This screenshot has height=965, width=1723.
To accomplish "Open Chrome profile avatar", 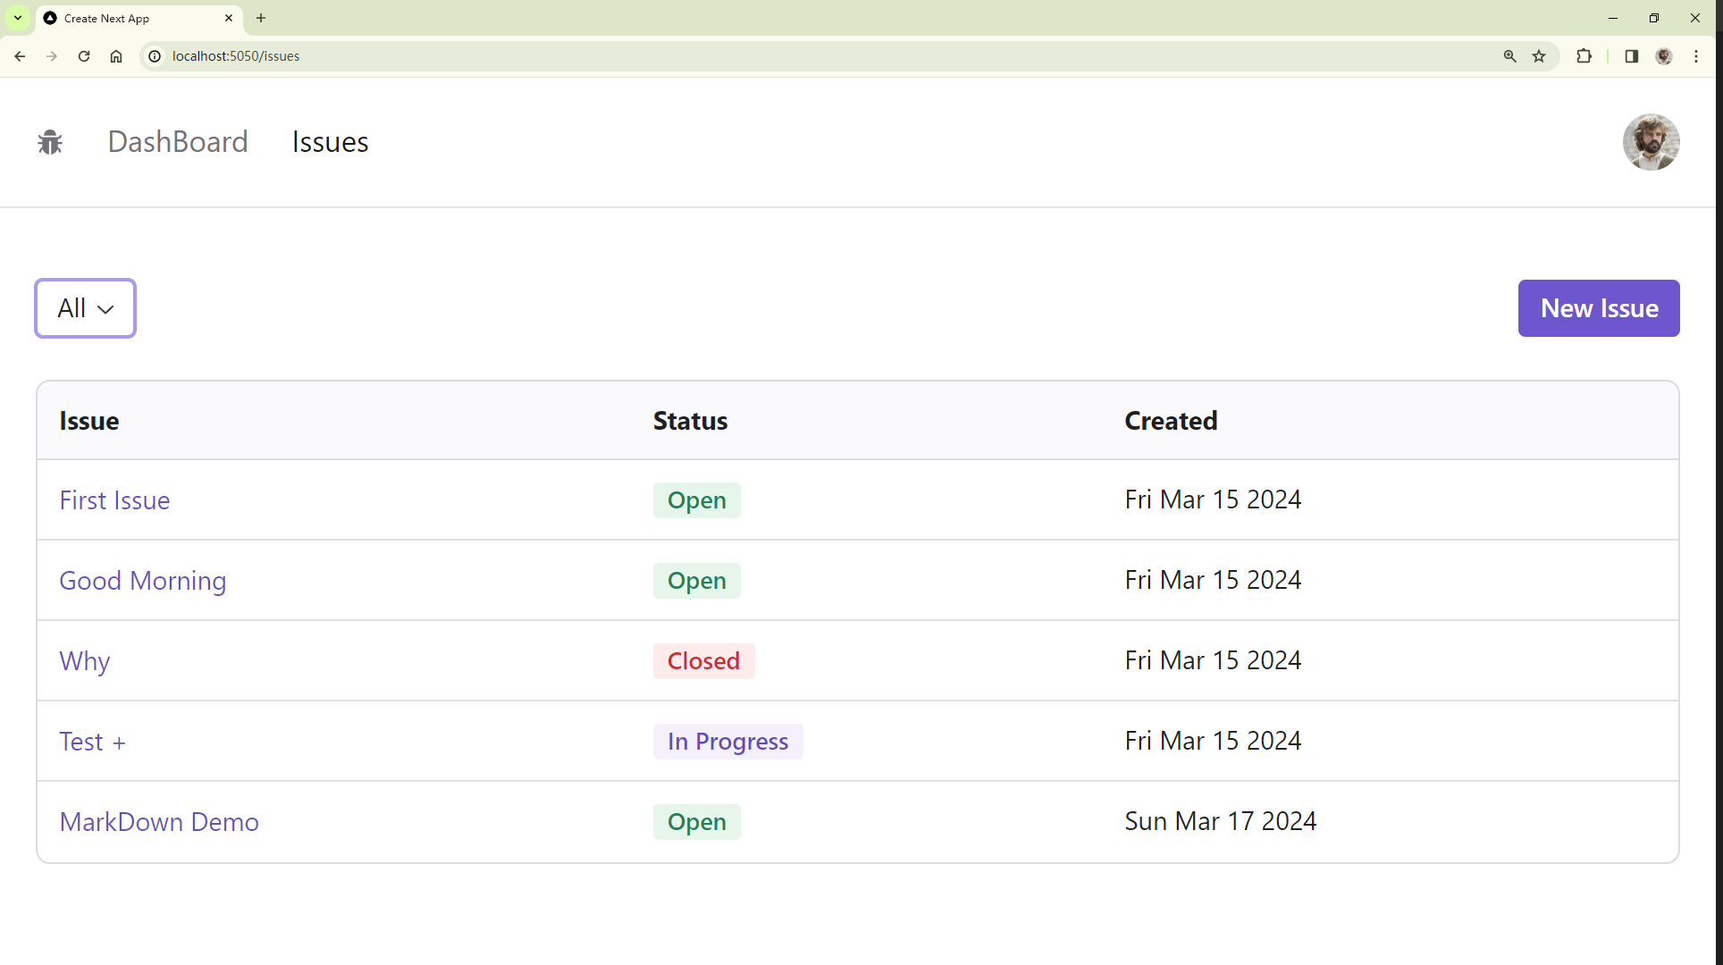I will (1664, 56).
